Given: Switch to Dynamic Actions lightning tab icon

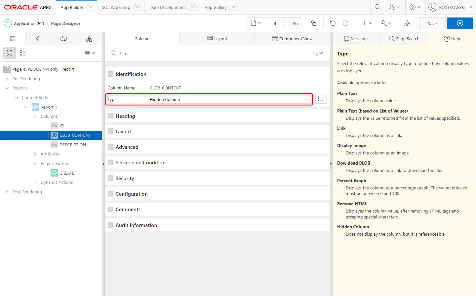Looking at the screenshot, I should pyautogui.click(x=38, y=39).
